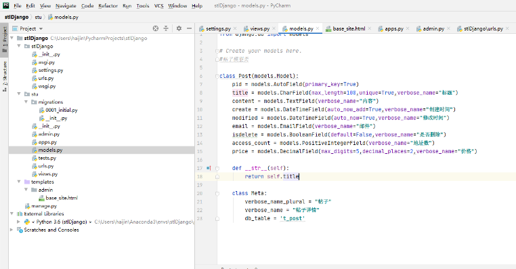Image resolution: width=516 pixels, height=269 pixels.
Task: Expand the Python 3.6 (stlDjango) library node
Action: (x=19, y=222)
